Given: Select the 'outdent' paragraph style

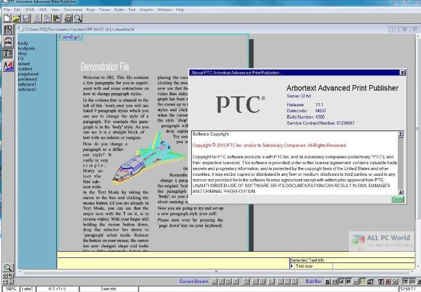Looking at the screenshot, I should [25, 69].
